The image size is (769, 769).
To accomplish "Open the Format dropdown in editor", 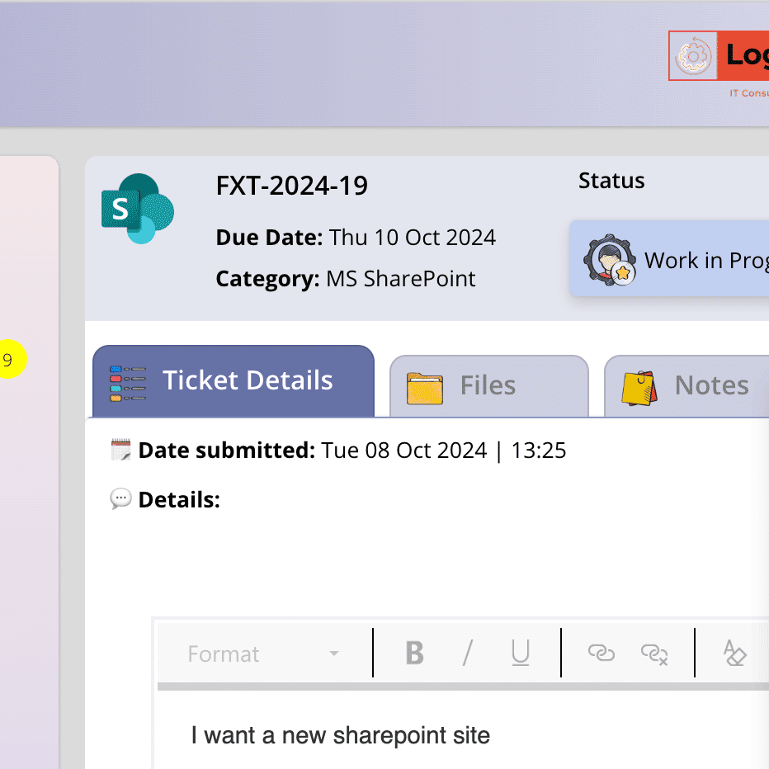I will click(264, 653).
